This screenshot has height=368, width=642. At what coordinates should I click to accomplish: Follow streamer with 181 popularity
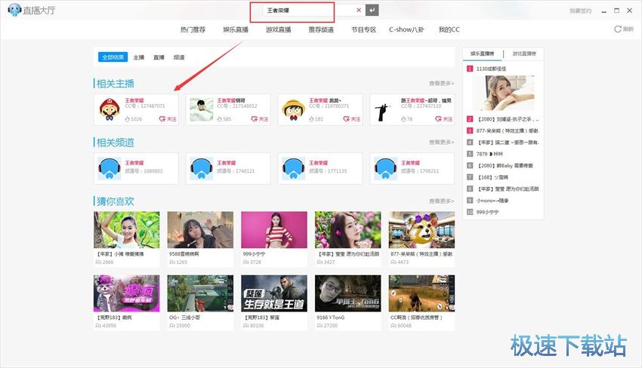[352, 119]
